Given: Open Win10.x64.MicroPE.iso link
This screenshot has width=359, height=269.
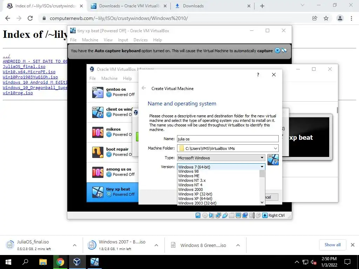Looking at the screenshot, I should pyautogui.click(x=29, y=72).
